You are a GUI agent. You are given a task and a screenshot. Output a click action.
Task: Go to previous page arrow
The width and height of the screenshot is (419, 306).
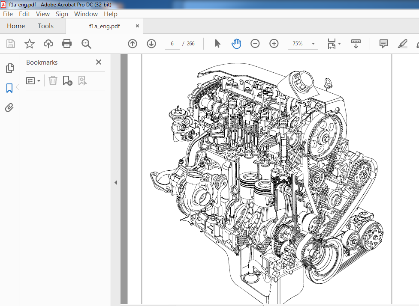click(x=133, y=44)
